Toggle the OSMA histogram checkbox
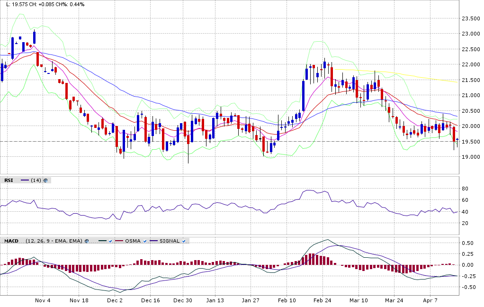The height and width of the screenshot is (307, 484). pos(145,241)
